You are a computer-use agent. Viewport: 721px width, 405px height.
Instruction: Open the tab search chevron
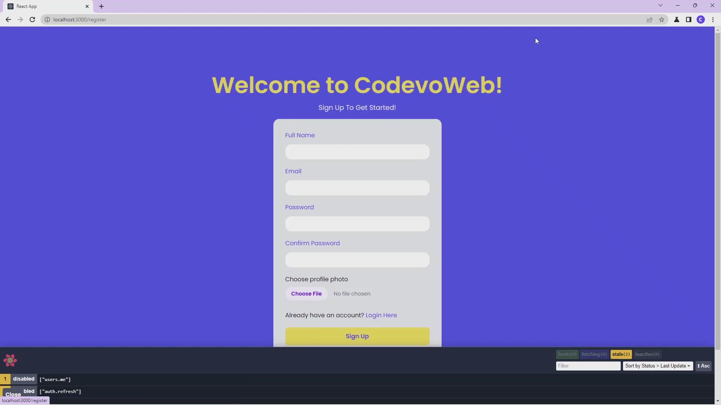pyautogui.click(x=661, y=5)
